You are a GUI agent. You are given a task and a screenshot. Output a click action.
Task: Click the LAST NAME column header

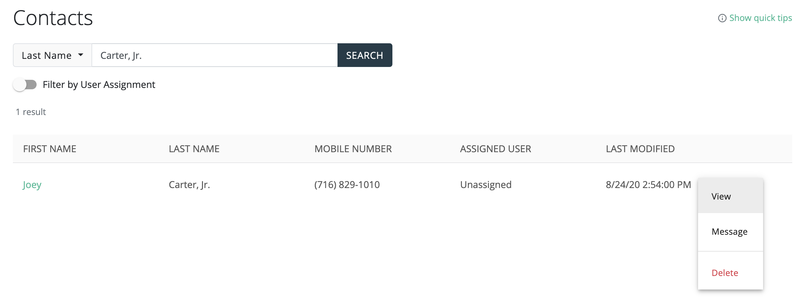point(194,149)
